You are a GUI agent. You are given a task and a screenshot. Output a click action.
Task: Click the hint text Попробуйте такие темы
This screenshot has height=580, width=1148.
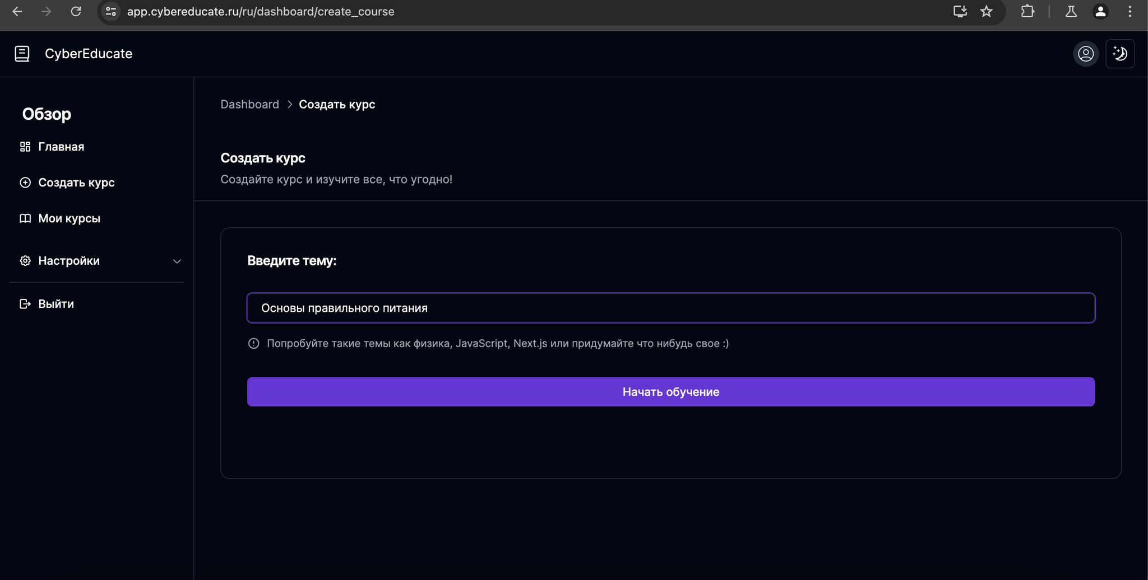click(x=497, y=343)
